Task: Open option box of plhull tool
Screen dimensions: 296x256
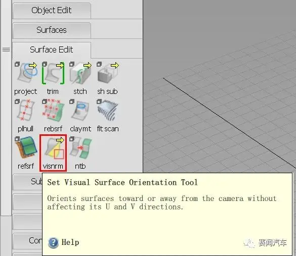Action: 17,101
